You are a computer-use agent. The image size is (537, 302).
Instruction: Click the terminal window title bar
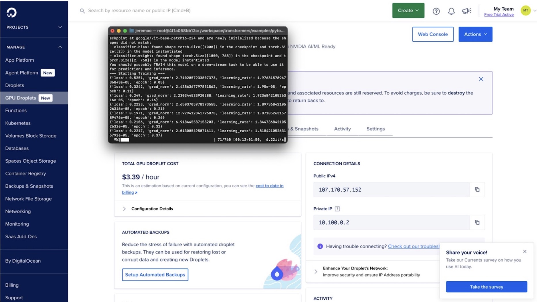coord(198,30)
